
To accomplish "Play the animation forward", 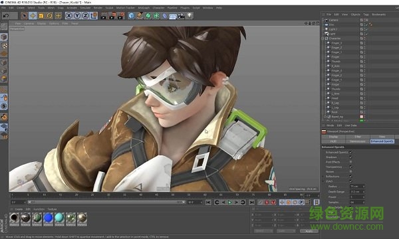I will (230, 202).
